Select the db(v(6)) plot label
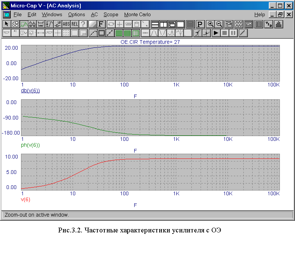This screenshot has width=295, height=253. coord(30,90)
